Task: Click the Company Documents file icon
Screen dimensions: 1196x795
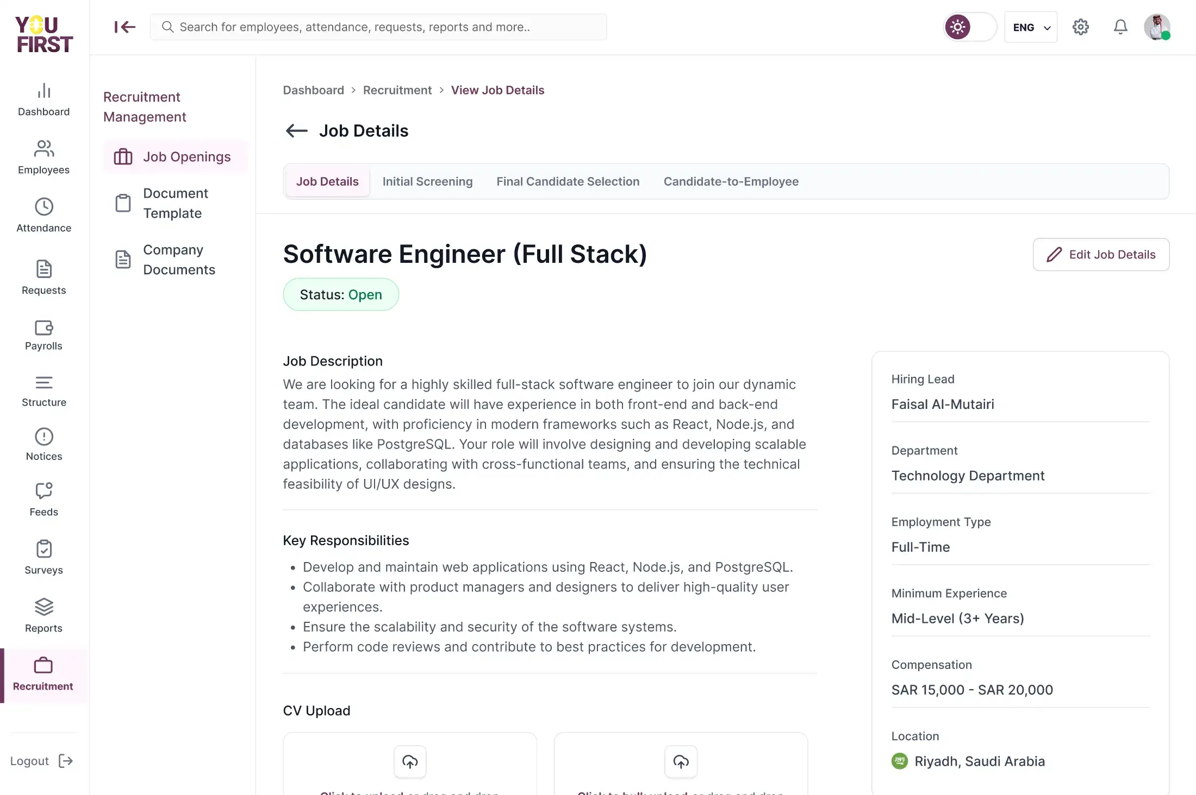Action: pos(123,260)
